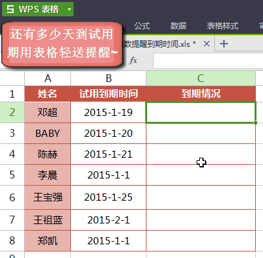The height and width of the screenshot is (258, 263).
Task: Open the 表格样式 ribbon tab
Action: (223, 26)
